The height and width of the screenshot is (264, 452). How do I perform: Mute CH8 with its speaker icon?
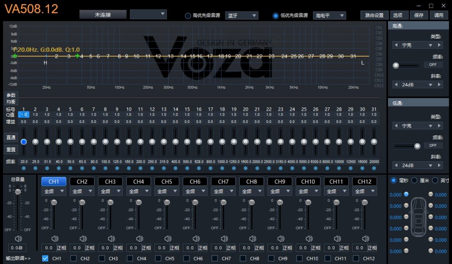(x=252, y=239)
